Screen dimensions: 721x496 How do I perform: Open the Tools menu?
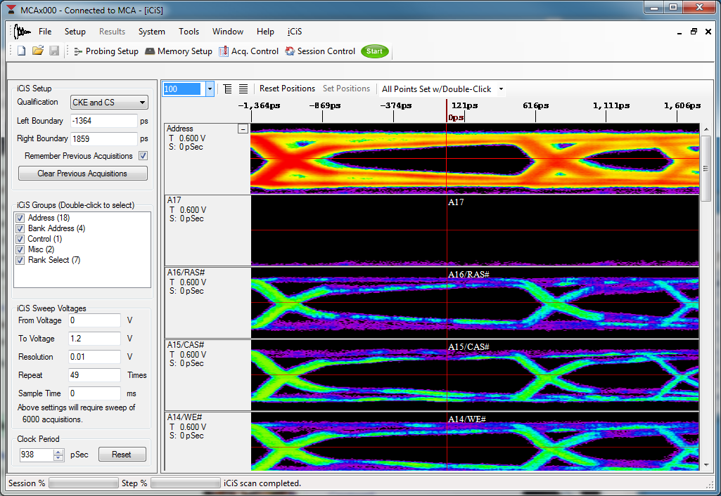tap(189, 32)
